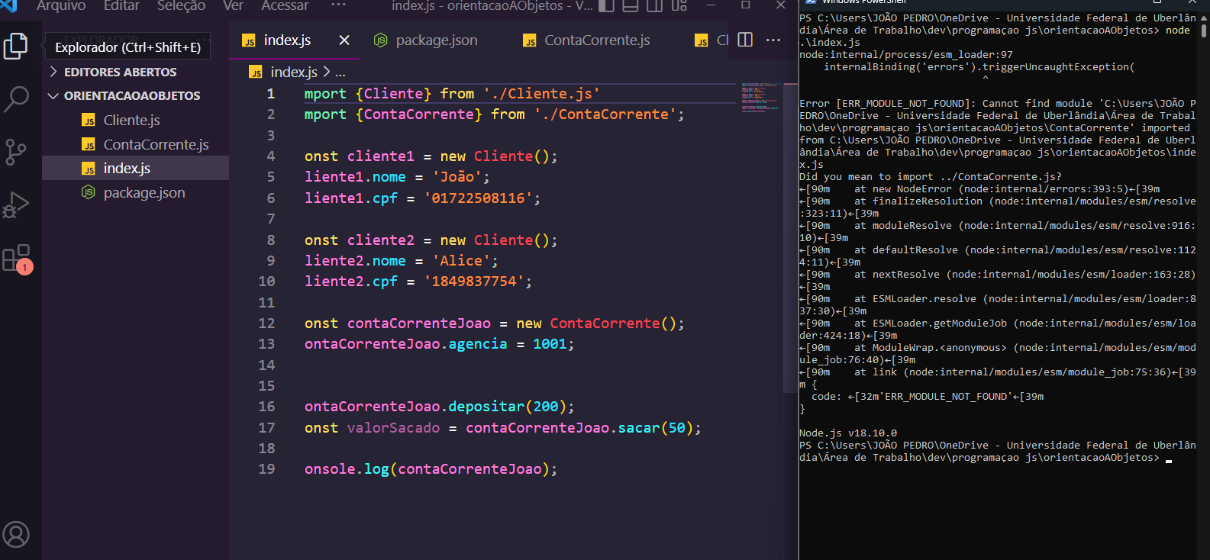
Task: Click the './Cliente.js' import string
Action: (x=541, y=94)
